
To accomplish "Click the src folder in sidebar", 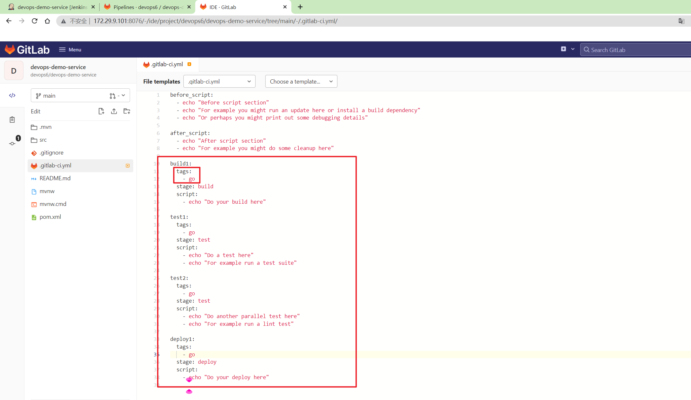I will pyautogui.click(x=43, y=139).
